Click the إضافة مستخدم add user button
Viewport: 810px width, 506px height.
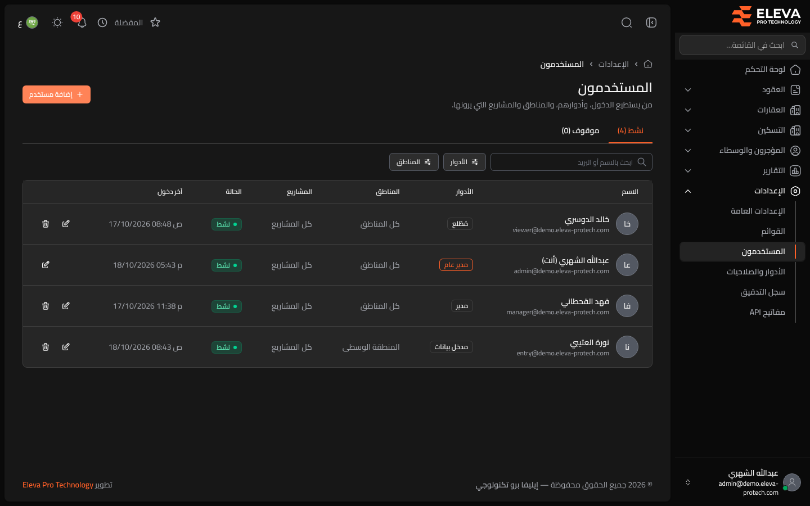pos(56,94)
